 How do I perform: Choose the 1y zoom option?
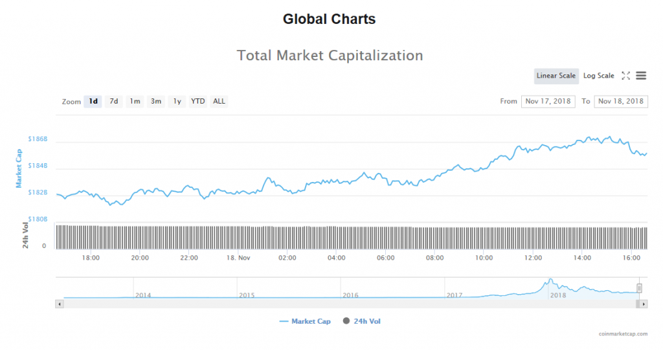pos(177,101)
